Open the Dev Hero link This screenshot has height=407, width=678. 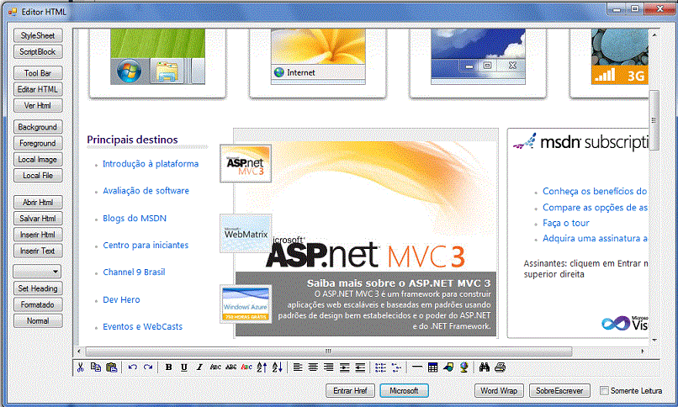click(x=121, y=299)
